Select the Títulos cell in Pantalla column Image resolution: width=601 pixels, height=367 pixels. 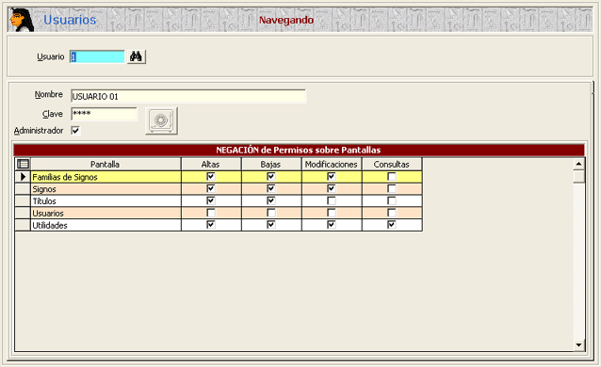coord(106,201)
